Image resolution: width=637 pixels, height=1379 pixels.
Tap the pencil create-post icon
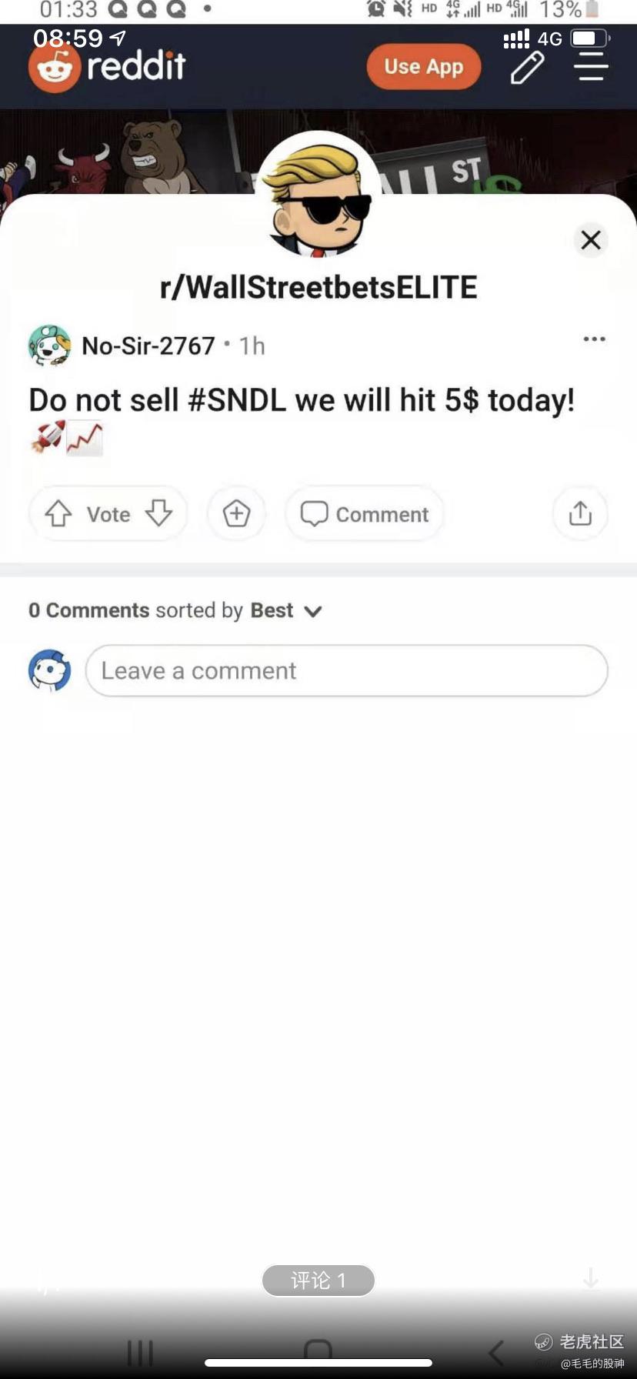coord(528,68)
